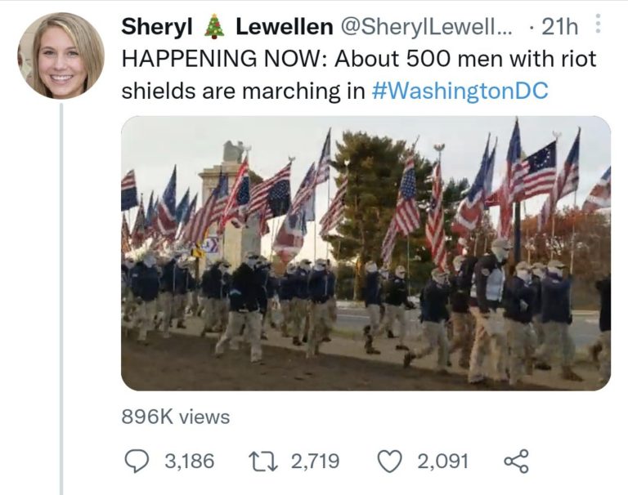Click the share icon below the tweet

[x=516, y=462]
